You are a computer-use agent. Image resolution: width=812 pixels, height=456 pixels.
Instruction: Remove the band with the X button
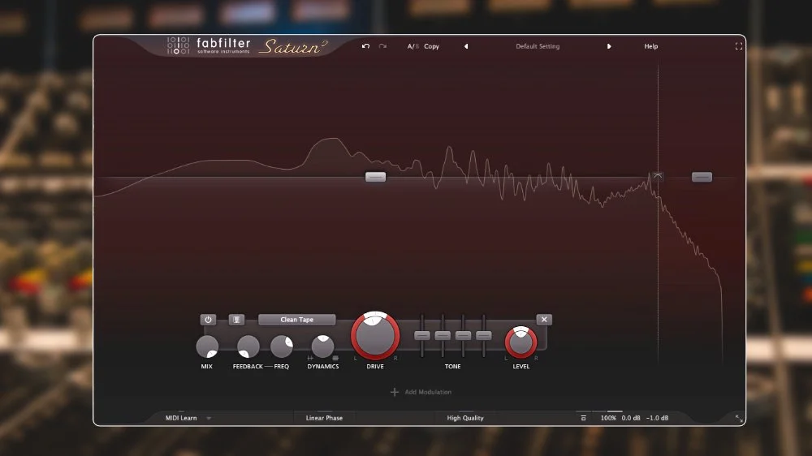[x=544, y=320]
